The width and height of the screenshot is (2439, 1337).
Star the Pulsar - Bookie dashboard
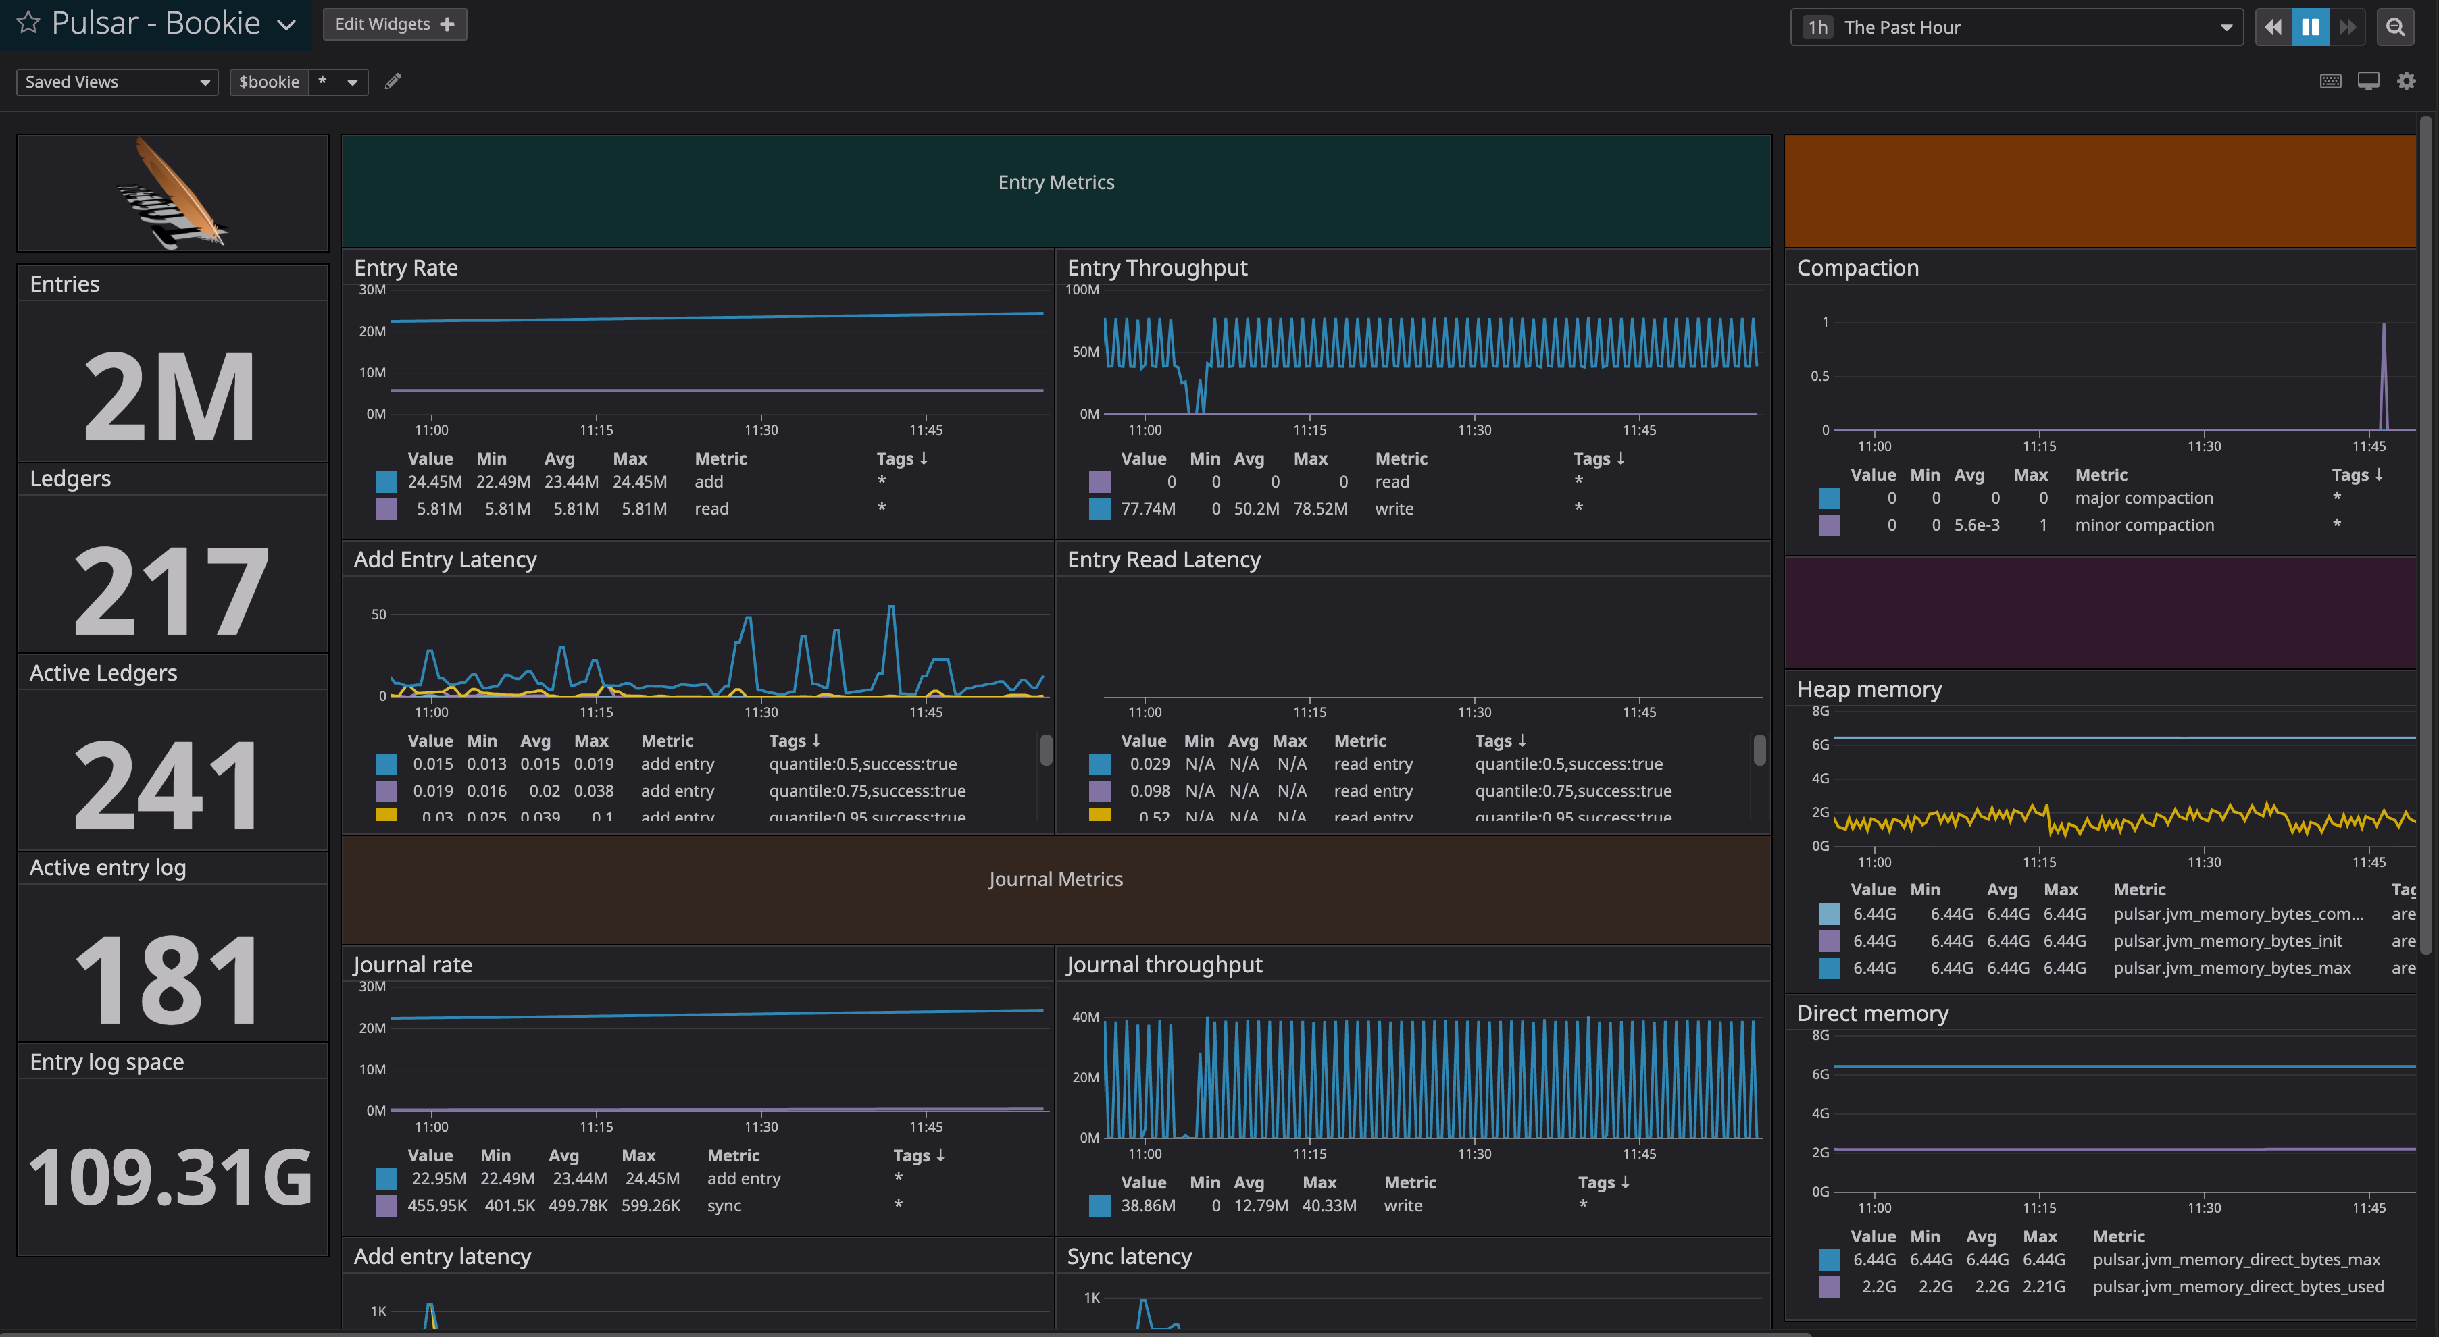coord(28,23)
